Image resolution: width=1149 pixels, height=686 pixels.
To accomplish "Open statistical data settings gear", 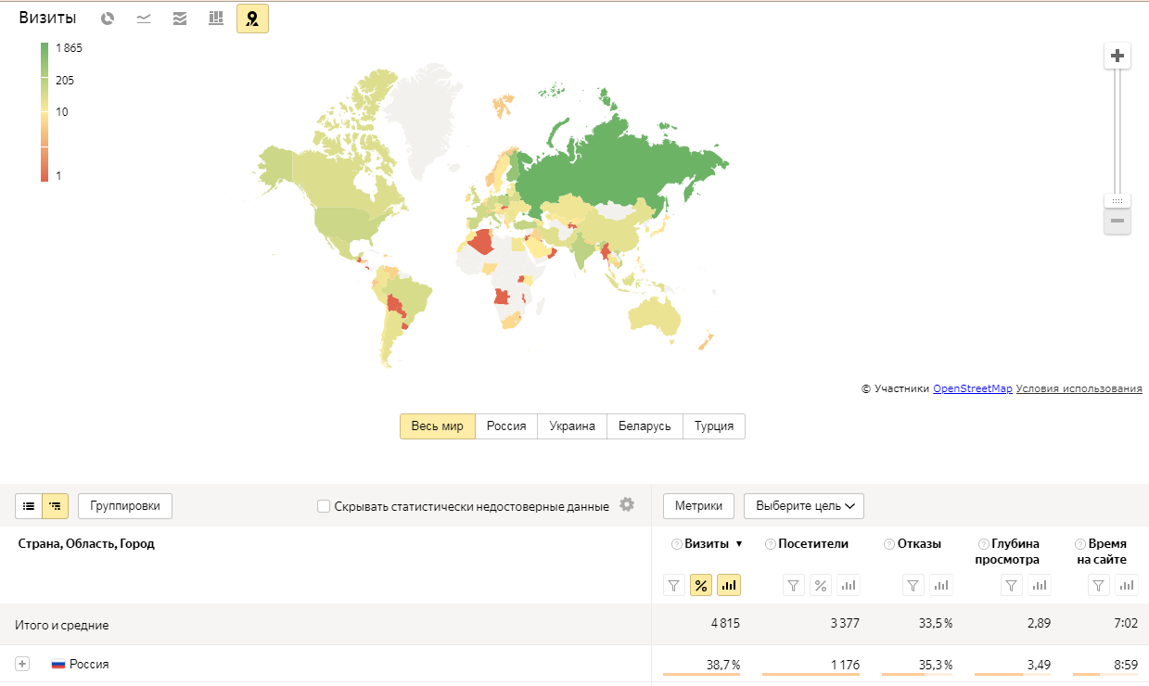I will click(x=627, y=505).
